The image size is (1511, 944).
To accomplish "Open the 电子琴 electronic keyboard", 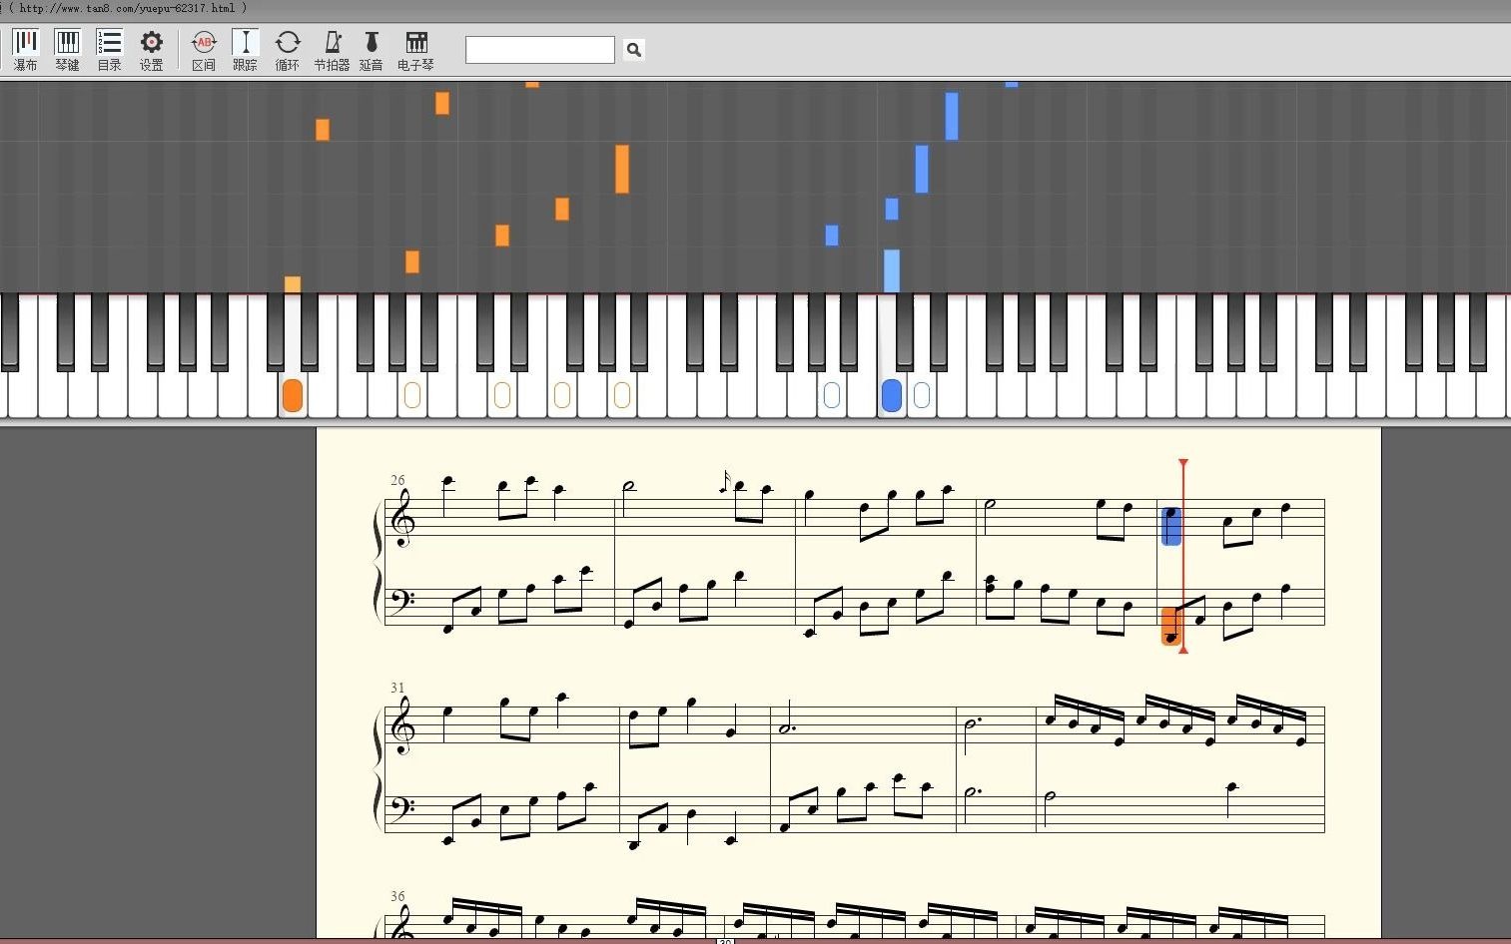I will coord(415,50).
